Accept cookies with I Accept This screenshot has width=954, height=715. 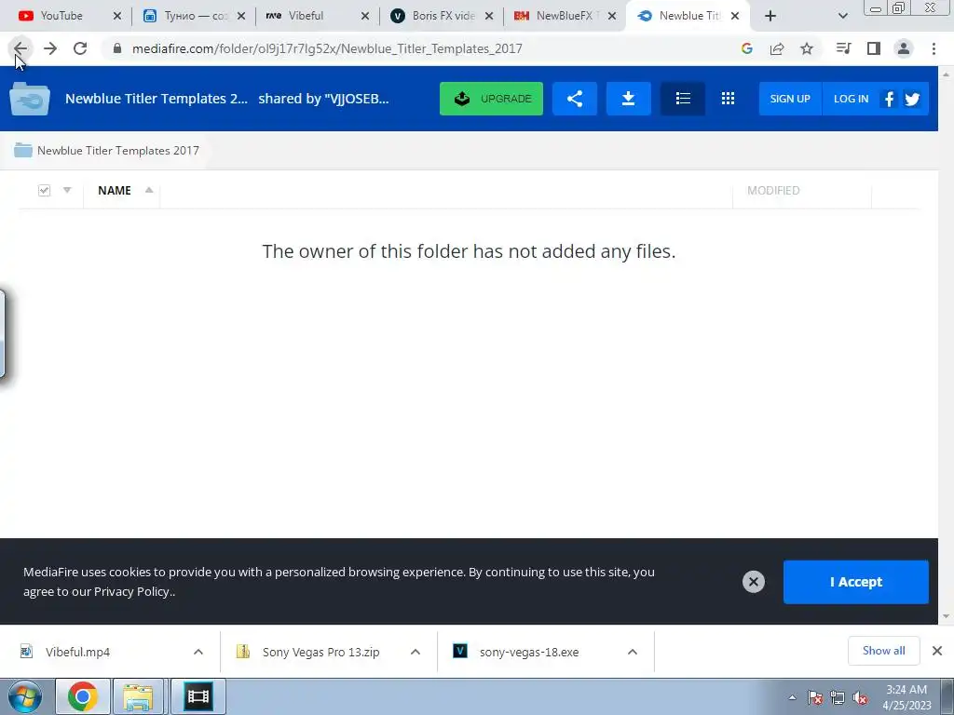pos(855,582)
